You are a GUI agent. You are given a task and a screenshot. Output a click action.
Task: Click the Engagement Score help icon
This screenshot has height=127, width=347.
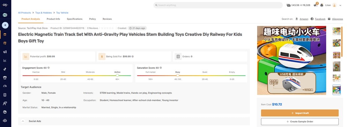(49, 68)
